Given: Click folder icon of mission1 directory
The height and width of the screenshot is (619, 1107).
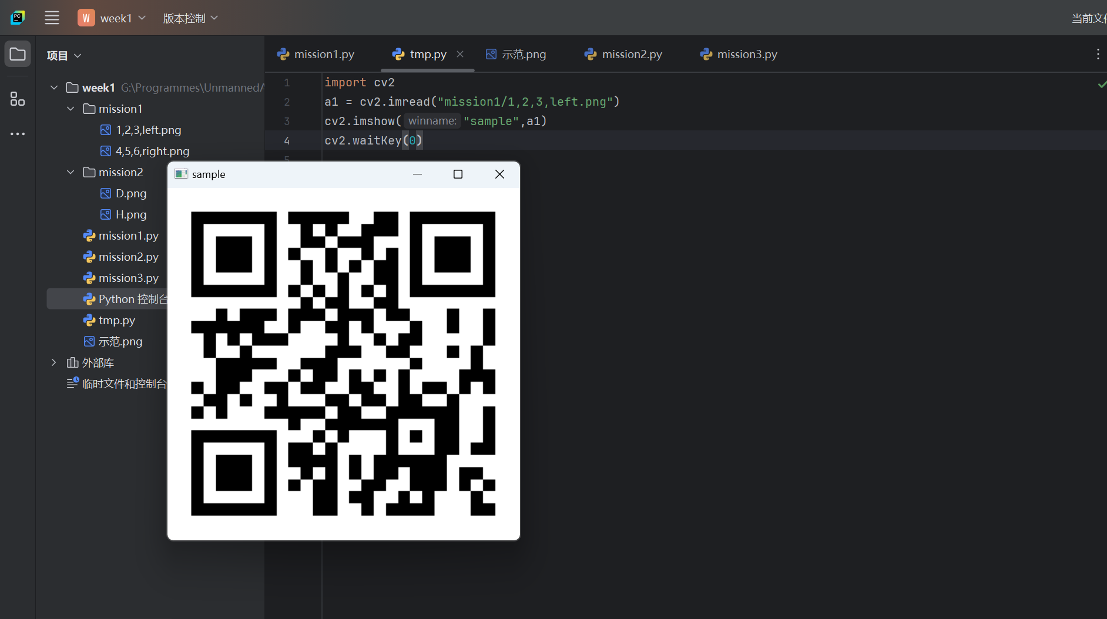Looking at the screenshot, I should (x=89, y=109).
